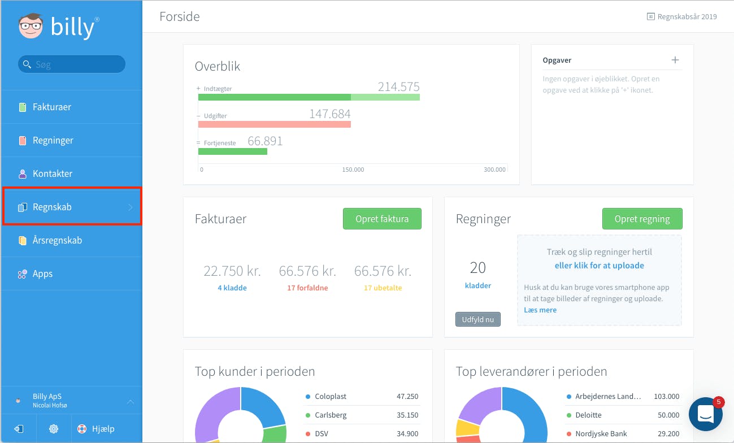Click the Opret regning button

tap(642, 219)
